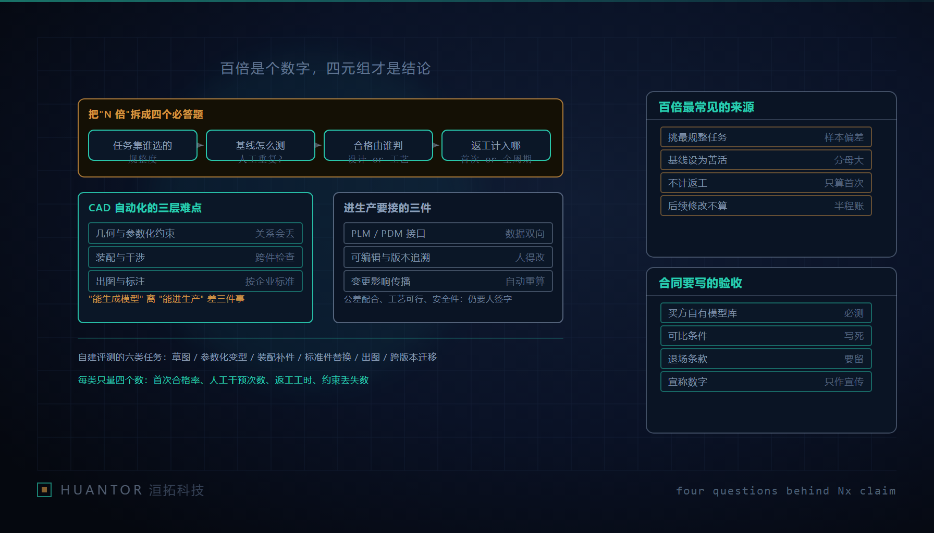
Task: Click note 公差配合、工艺可行、安全件：仍要人签字
Action: tap(428, 299)
